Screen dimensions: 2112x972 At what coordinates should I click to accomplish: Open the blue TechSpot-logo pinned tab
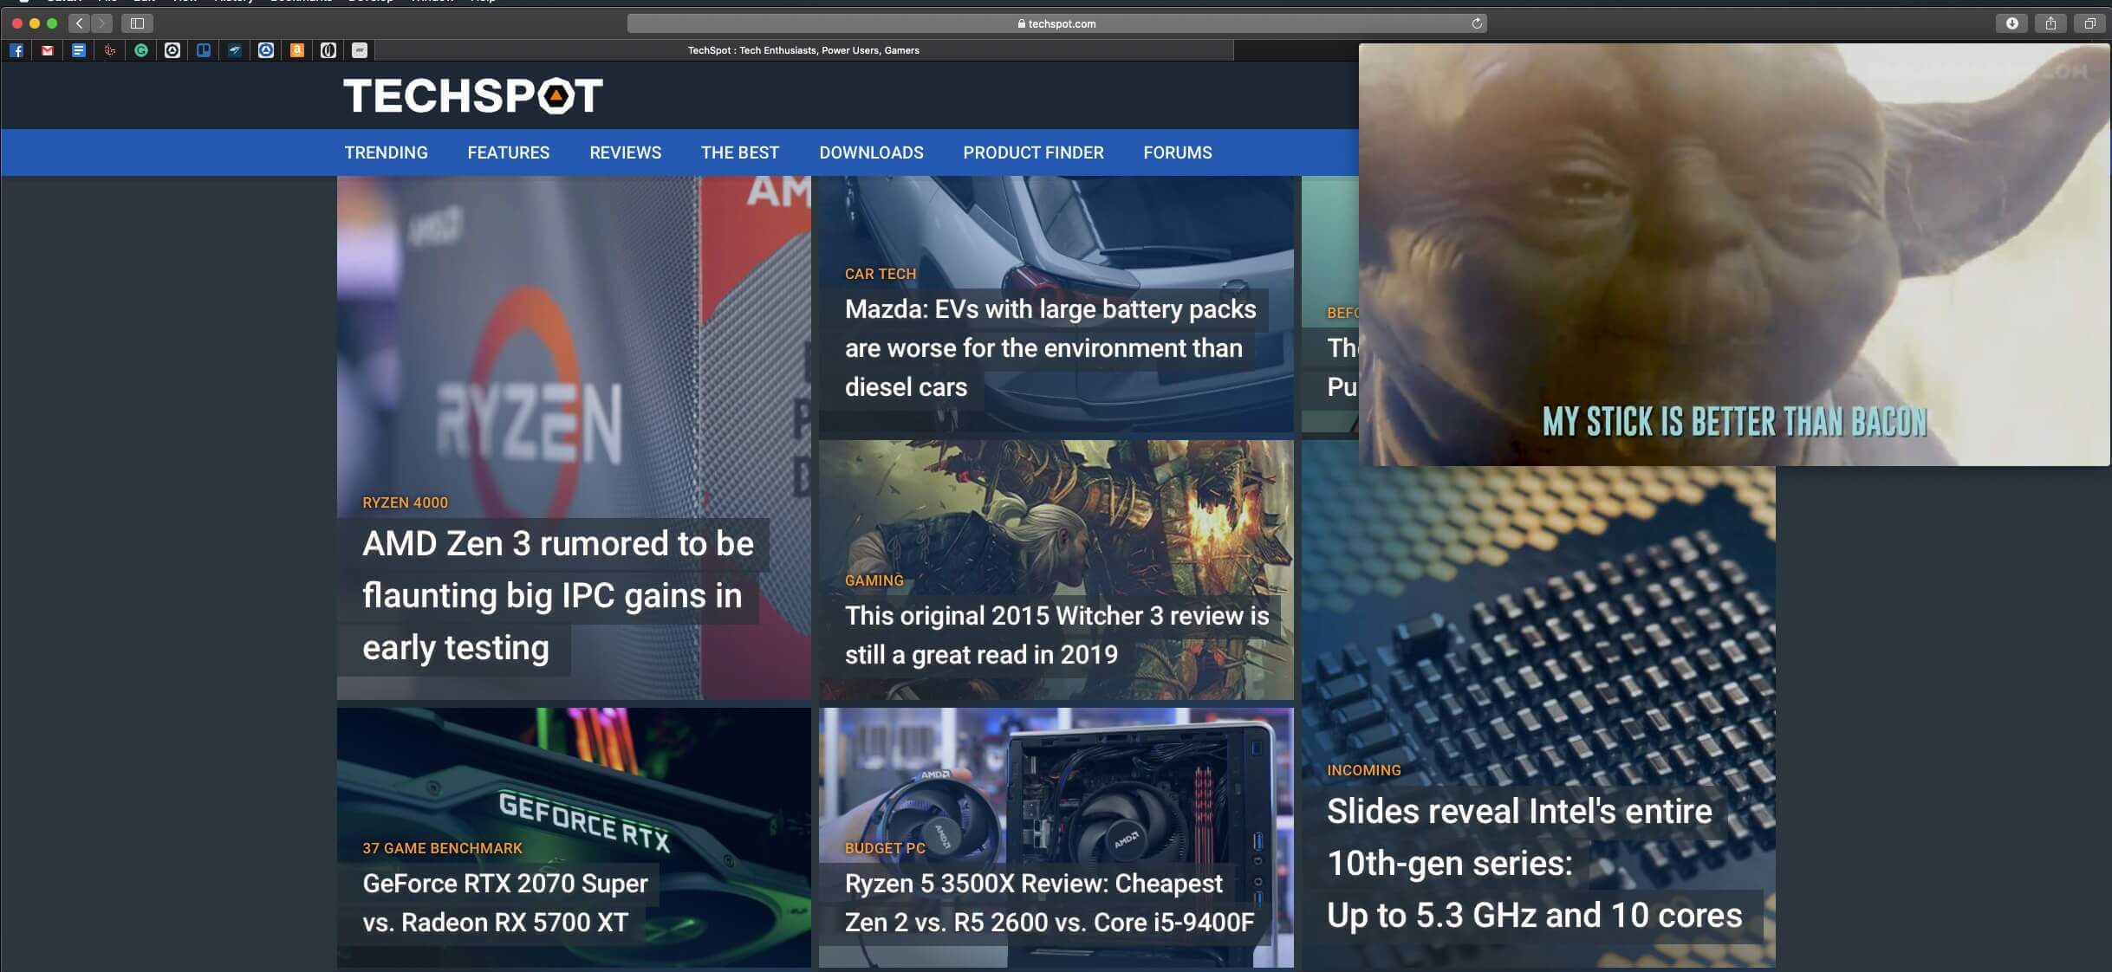pos(266,50)
